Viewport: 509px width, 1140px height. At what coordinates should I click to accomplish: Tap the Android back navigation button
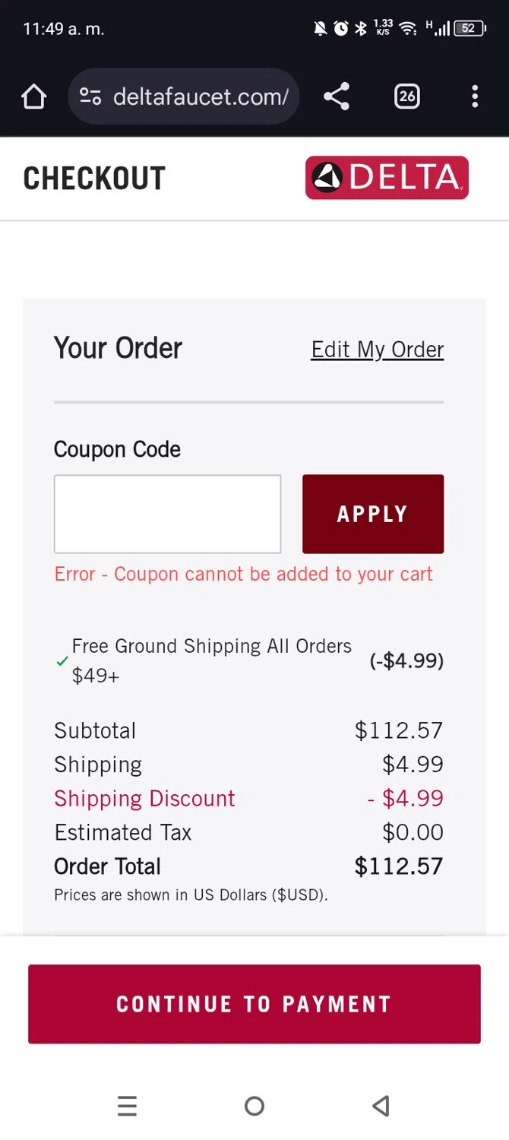[x=381, y=1106]
